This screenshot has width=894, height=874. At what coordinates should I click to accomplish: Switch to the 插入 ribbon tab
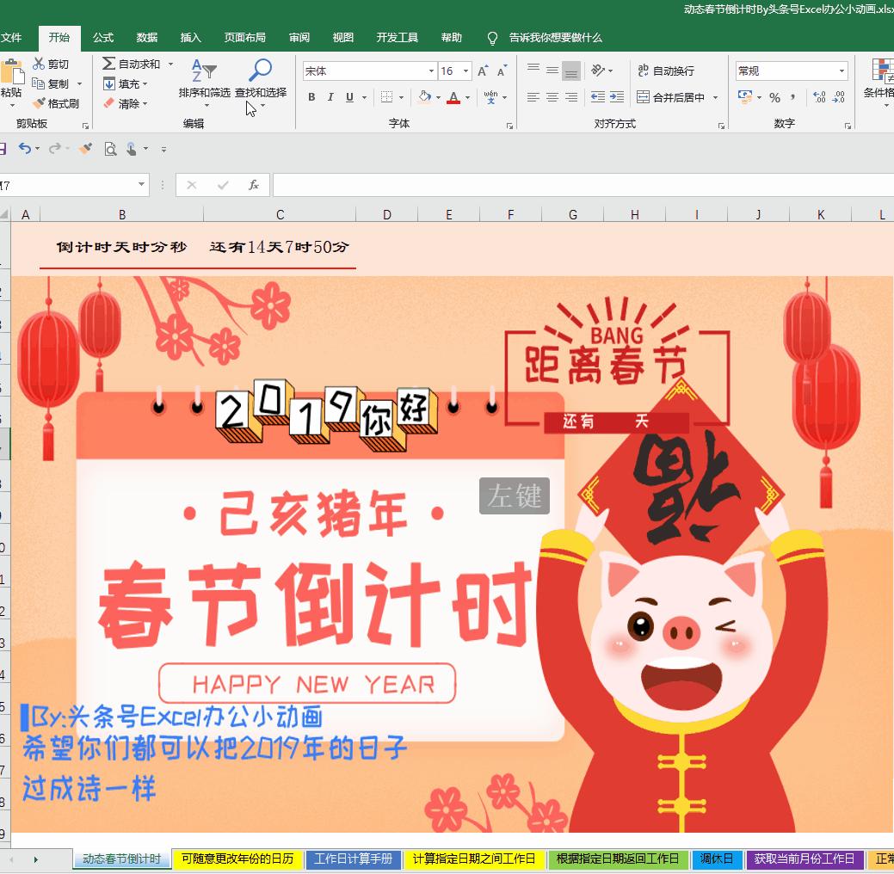[x=190, y=37]
